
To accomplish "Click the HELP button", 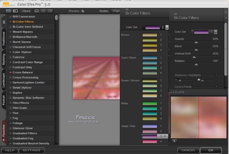I will click(x=10, y=150).
